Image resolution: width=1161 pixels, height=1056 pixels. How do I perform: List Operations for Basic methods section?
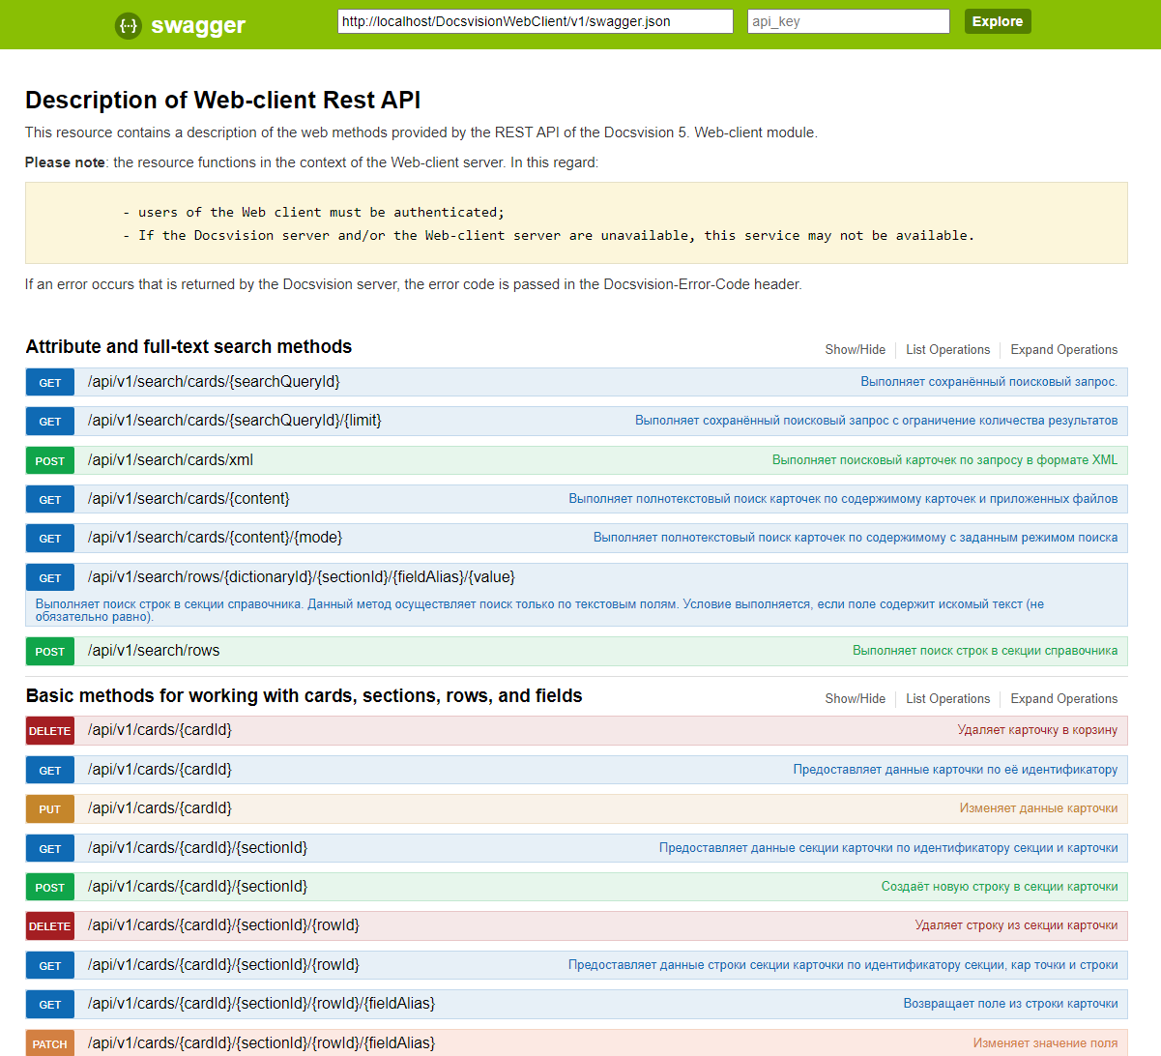click(947, 699)
